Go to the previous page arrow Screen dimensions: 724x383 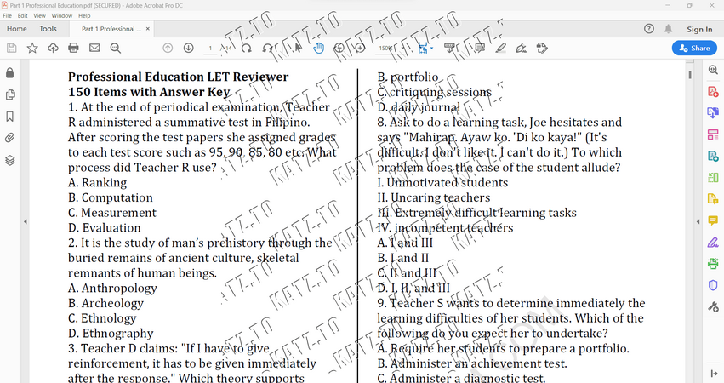pos(168,48)
